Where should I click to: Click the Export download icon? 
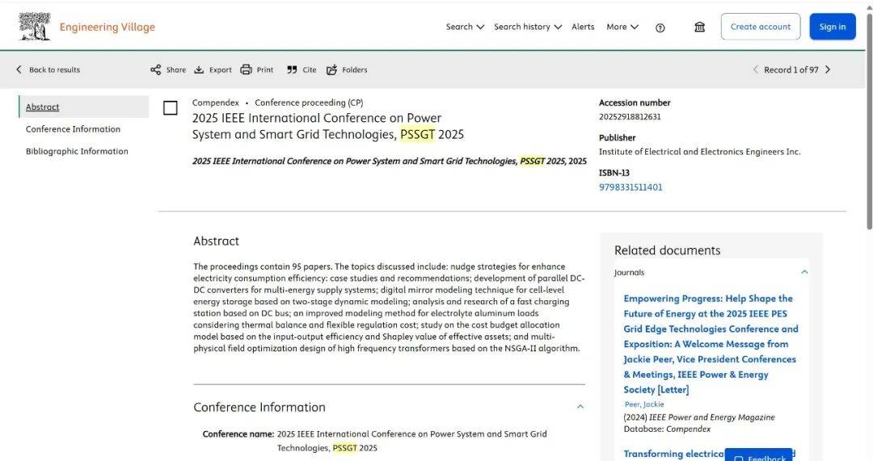pyautogui.click(x=199, y=69)
